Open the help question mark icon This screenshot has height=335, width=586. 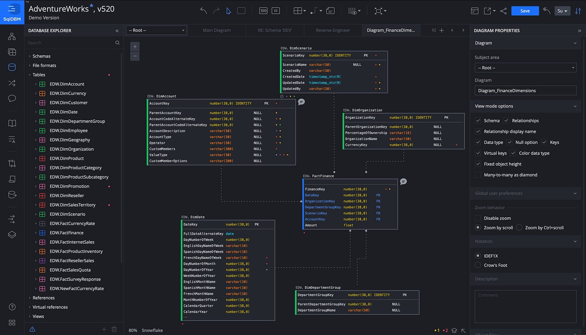point(12,307)
